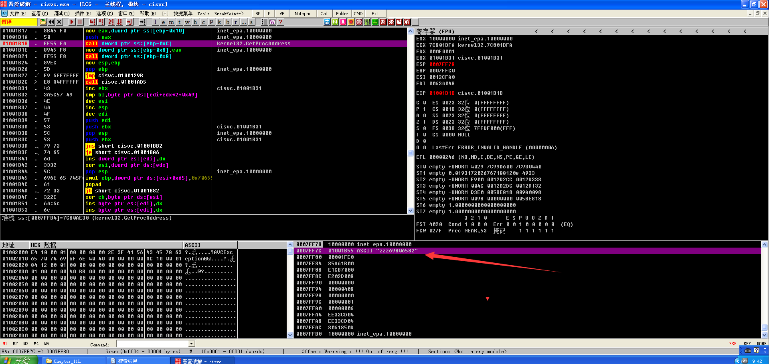Click the blue refresh arrows plugin icon

(327, 22)
